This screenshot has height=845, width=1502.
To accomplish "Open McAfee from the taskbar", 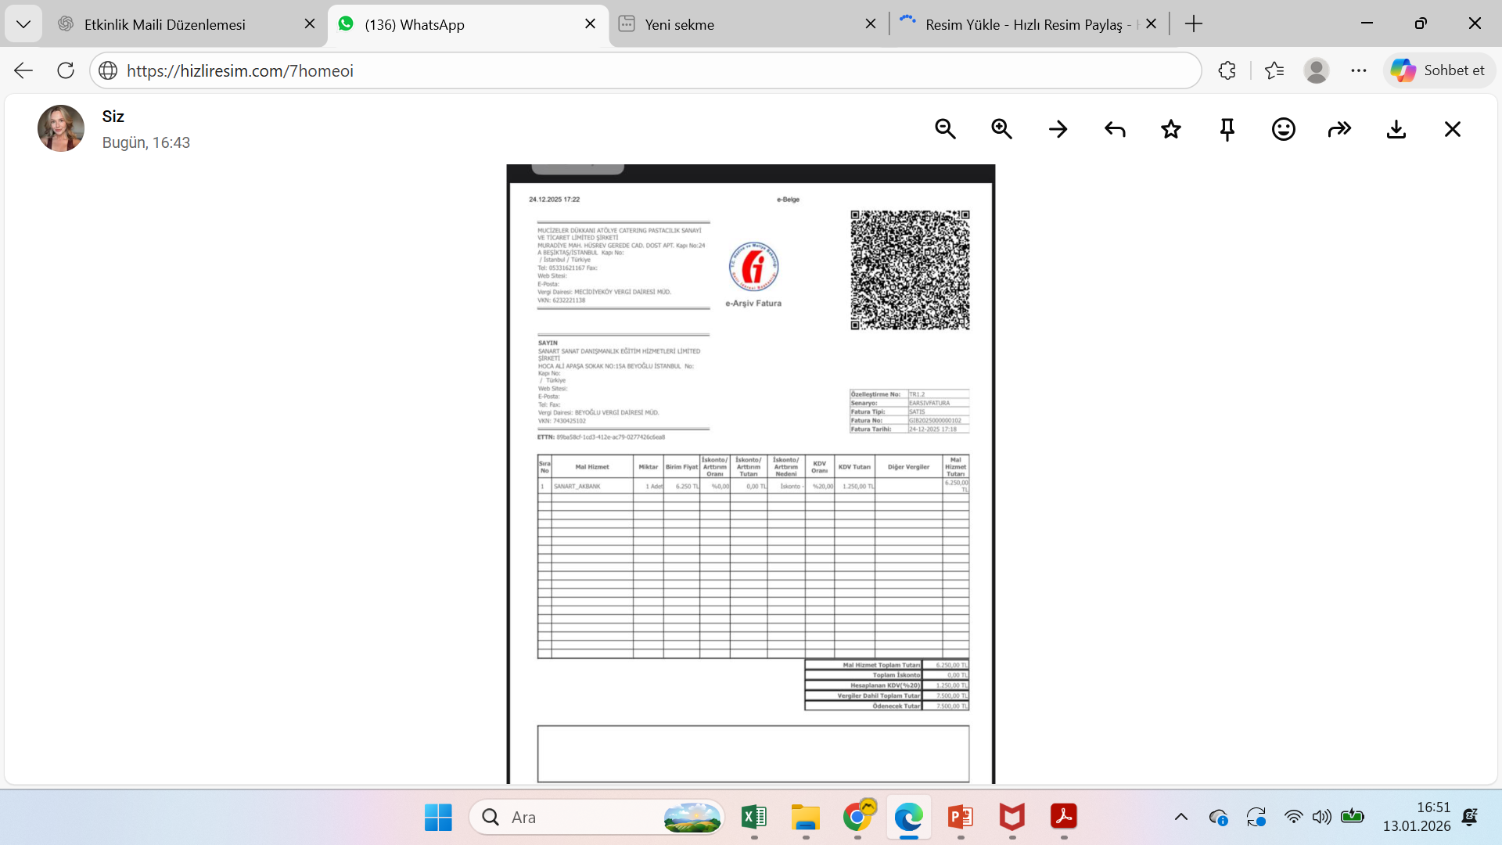I will [x=1012, y=818].
